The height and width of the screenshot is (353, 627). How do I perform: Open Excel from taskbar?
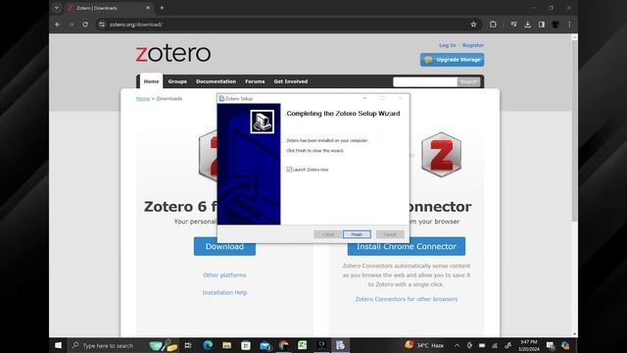click(x=303, y=345)
